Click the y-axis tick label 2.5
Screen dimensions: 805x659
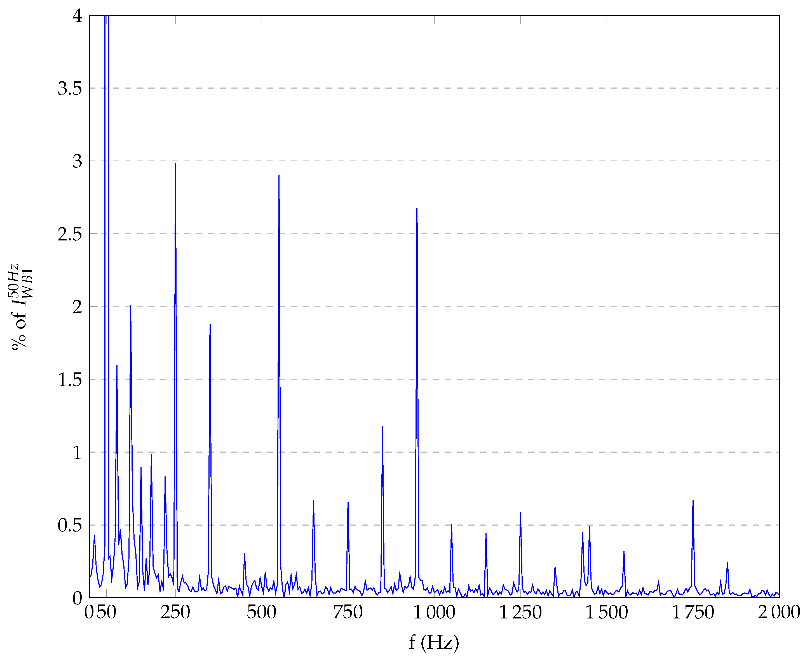[x=70, y=234]
